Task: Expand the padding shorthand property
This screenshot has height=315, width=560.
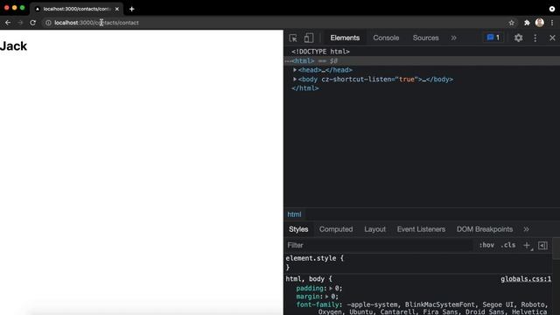Action: coord(331,288)
